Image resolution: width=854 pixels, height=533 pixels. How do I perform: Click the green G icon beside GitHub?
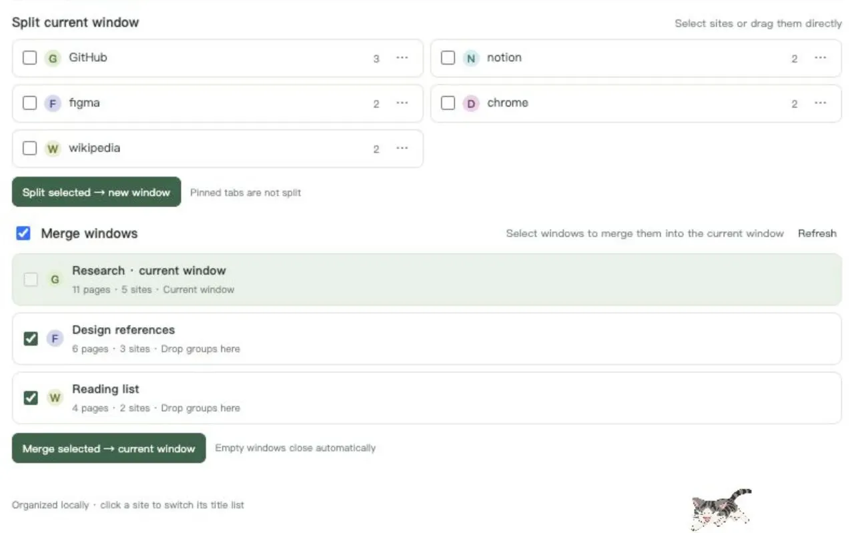pos(53,58)
